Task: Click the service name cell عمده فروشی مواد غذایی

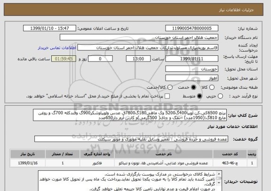Action: [164, 163]
